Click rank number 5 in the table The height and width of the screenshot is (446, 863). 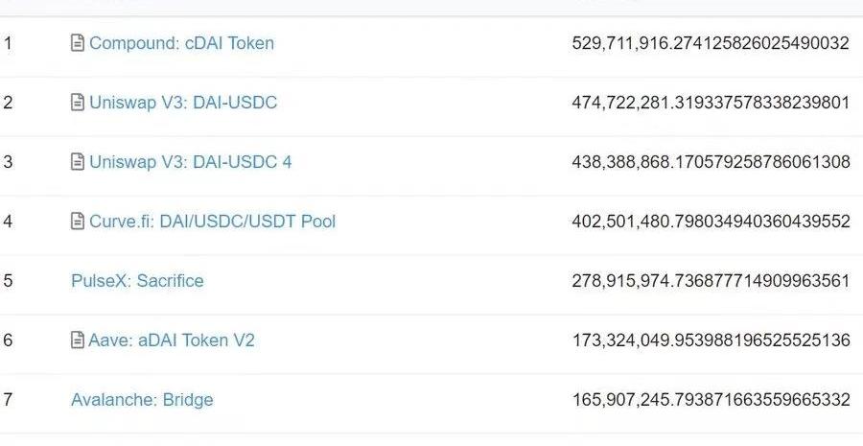coord(8,281)
